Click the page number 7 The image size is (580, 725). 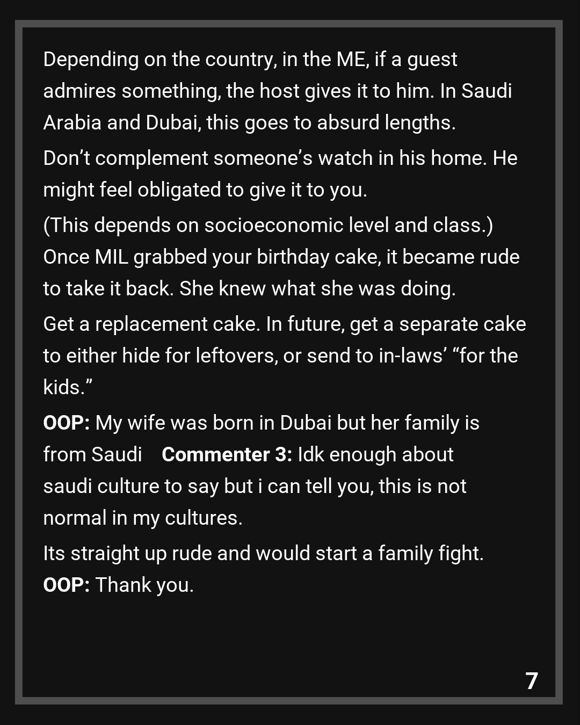pos(531,681)
